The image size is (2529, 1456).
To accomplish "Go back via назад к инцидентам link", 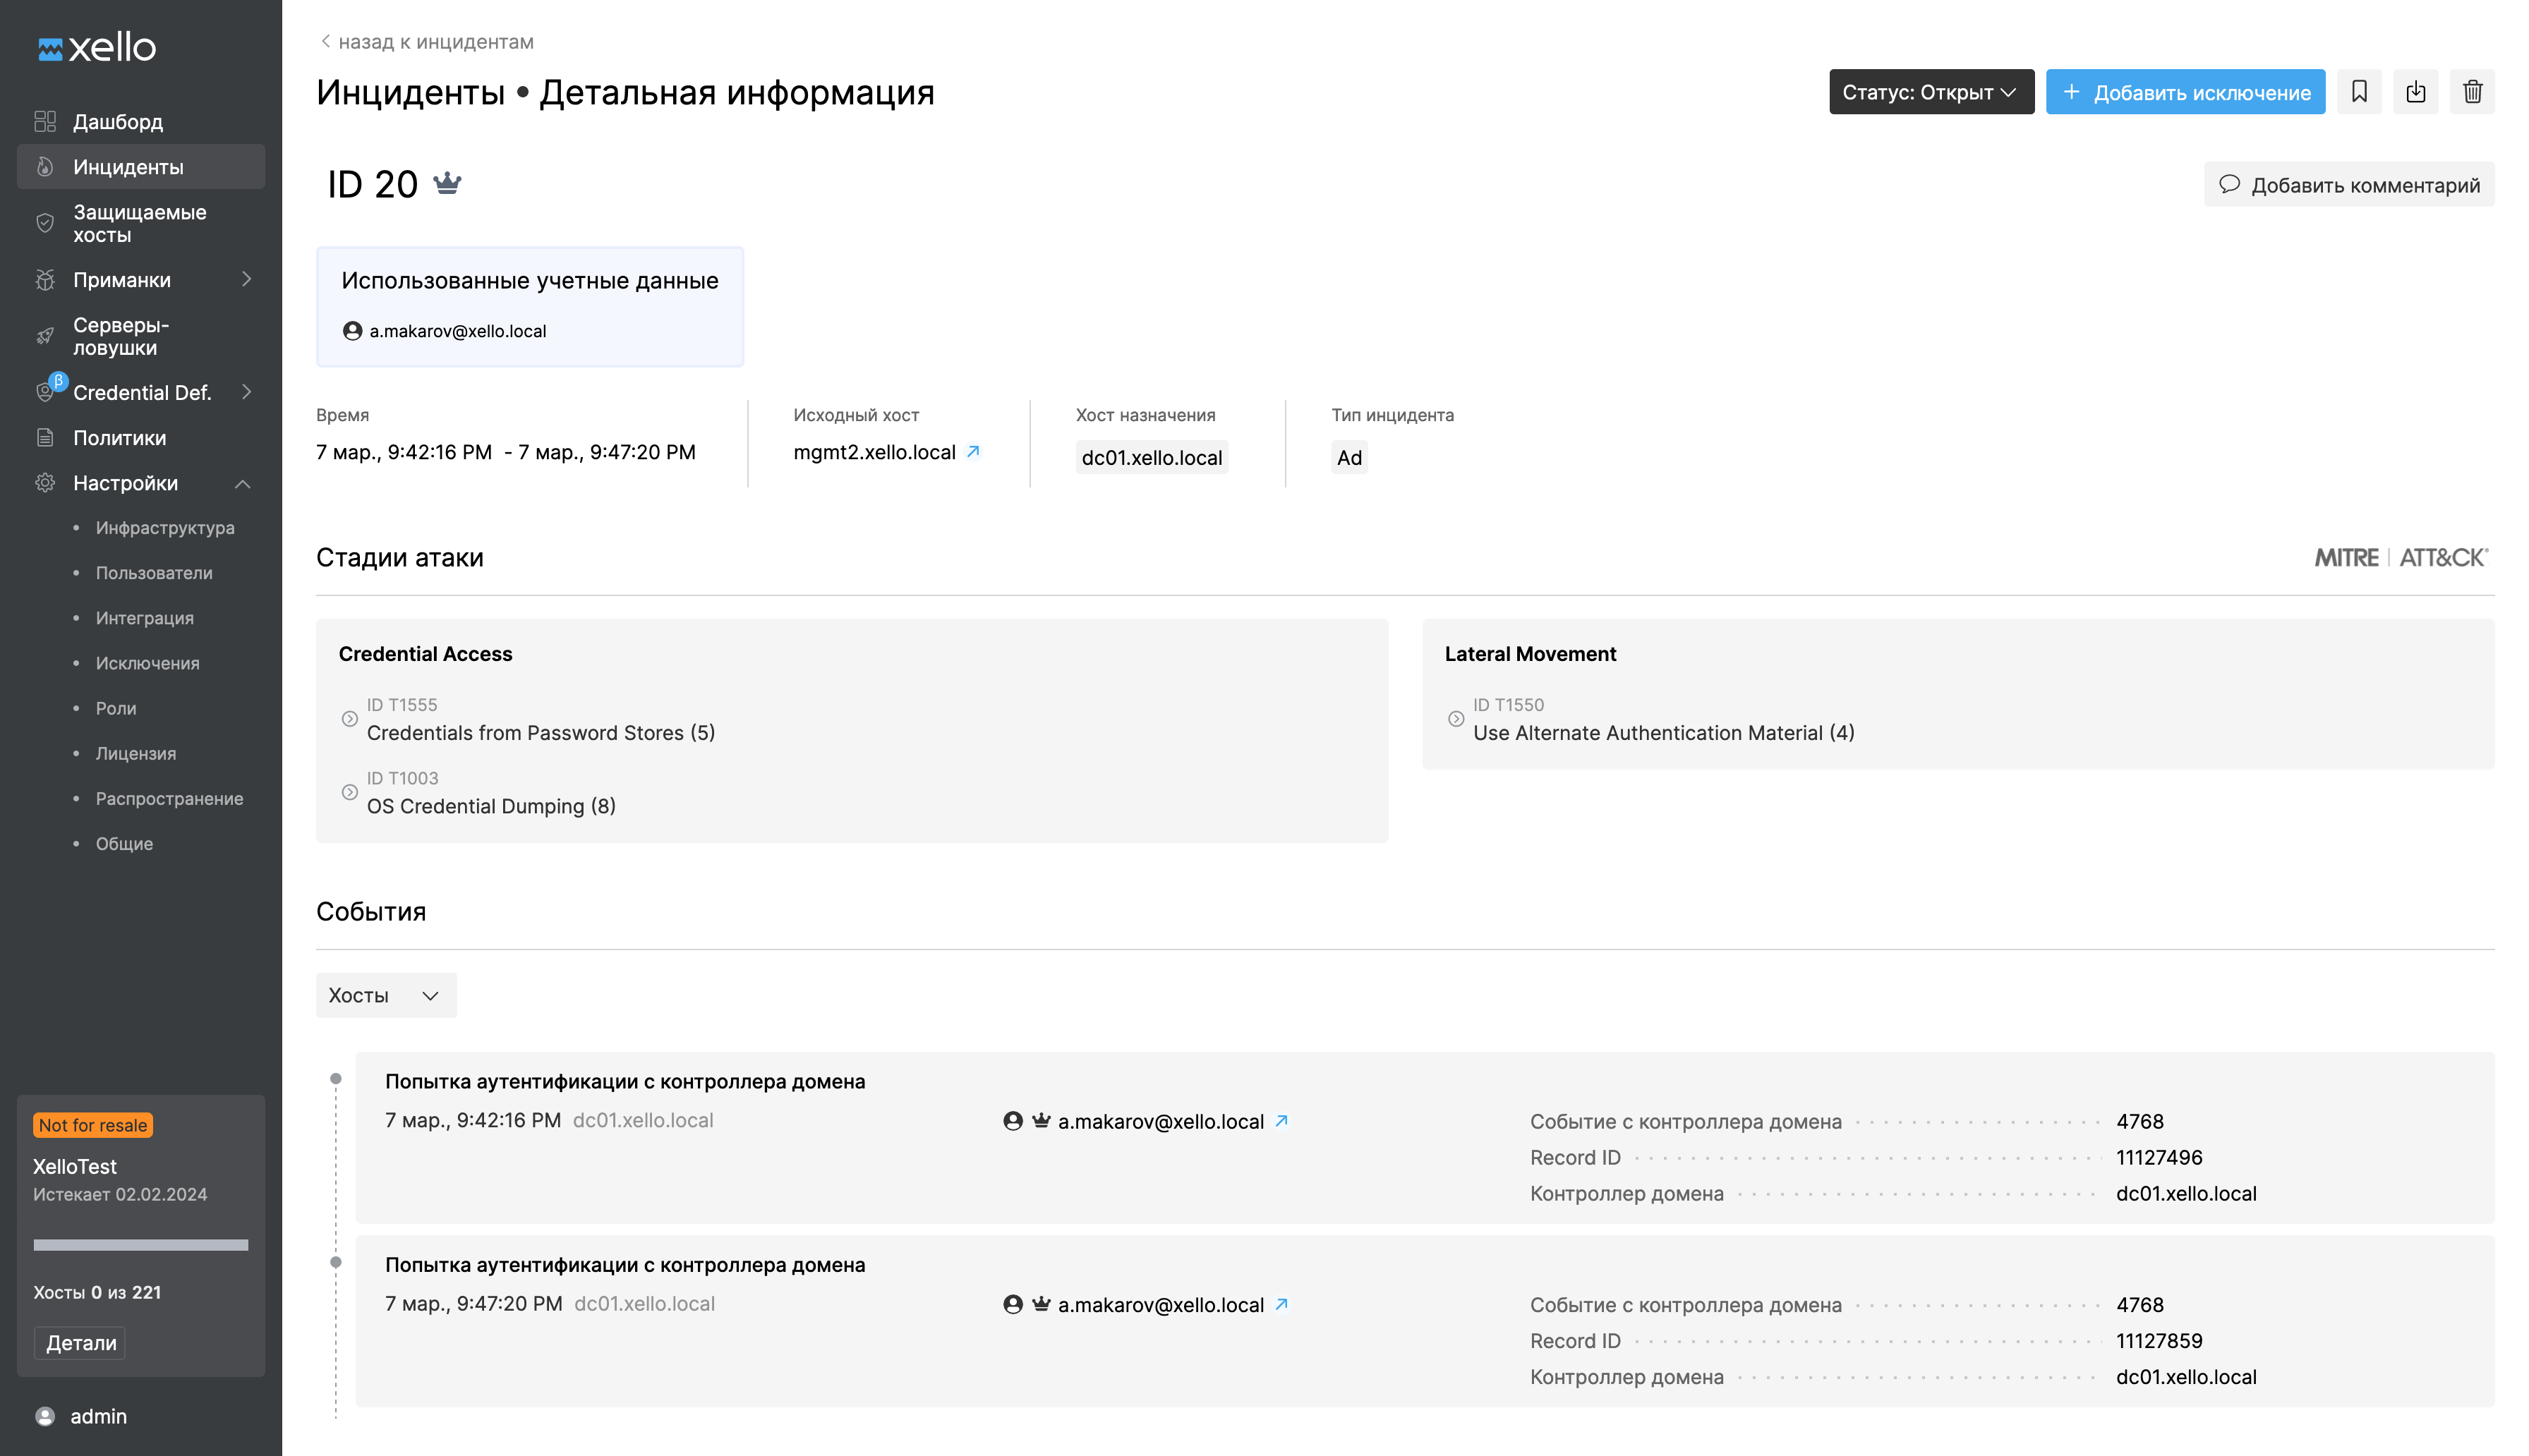I will tap(427, 42).
